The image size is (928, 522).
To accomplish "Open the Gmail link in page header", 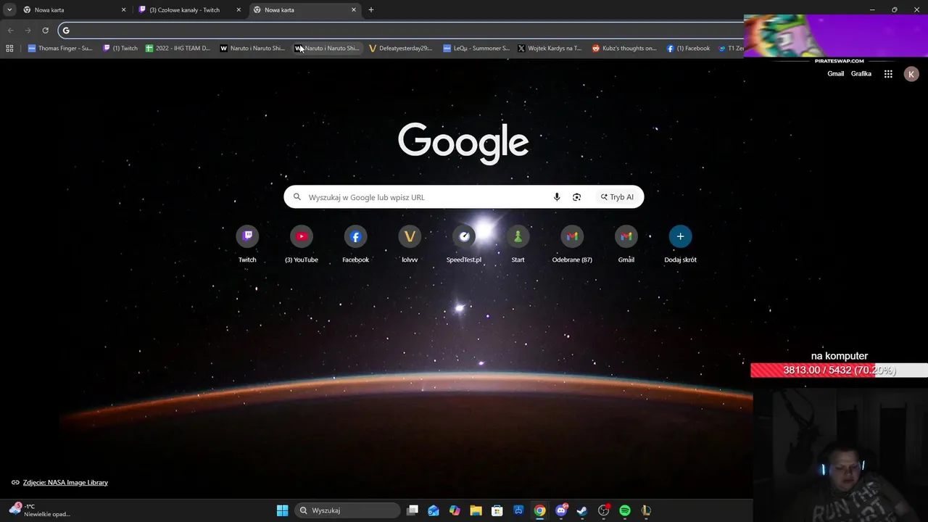I will (x=836, y=74).
